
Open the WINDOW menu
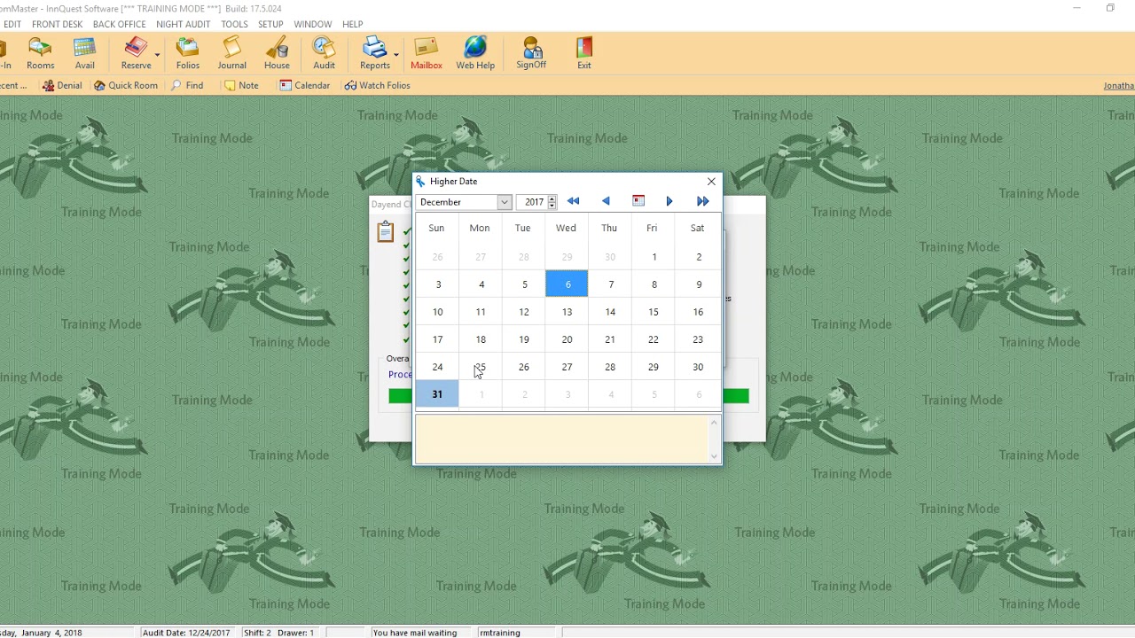[313, 24]
